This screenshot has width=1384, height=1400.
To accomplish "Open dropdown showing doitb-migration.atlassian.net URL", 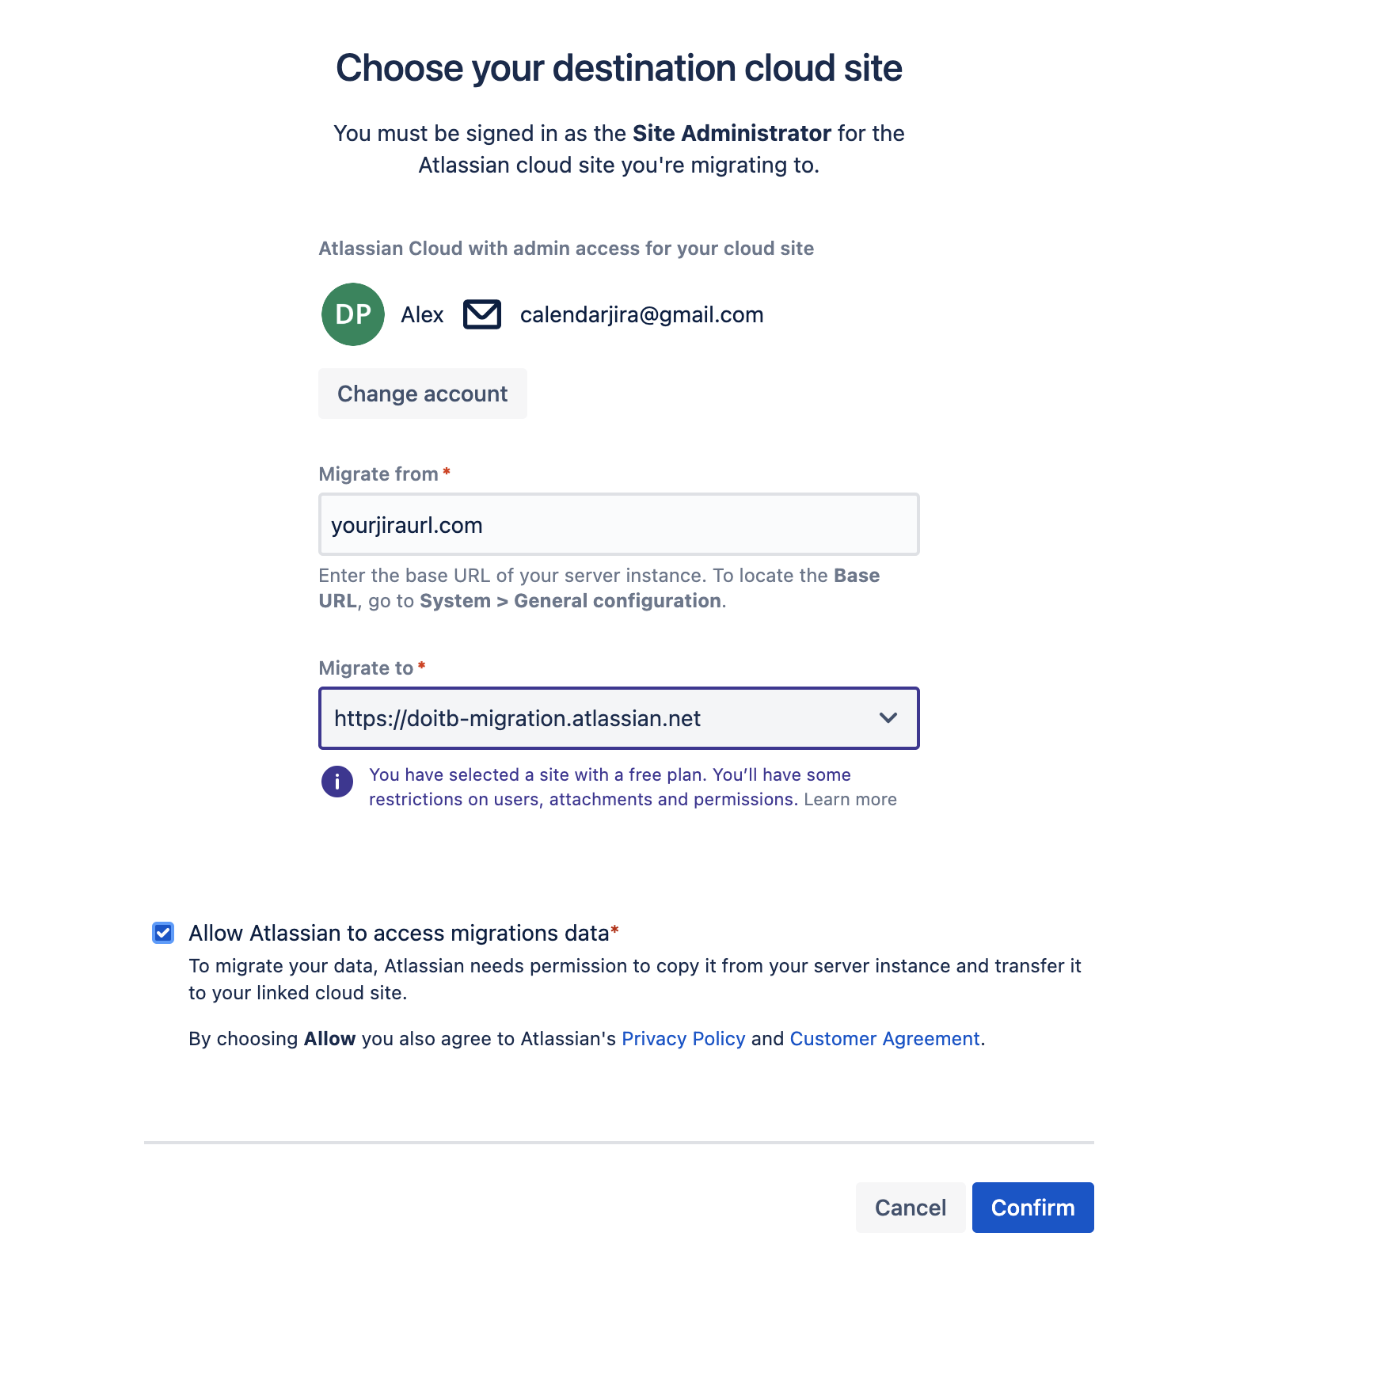I will click(602, 718).
